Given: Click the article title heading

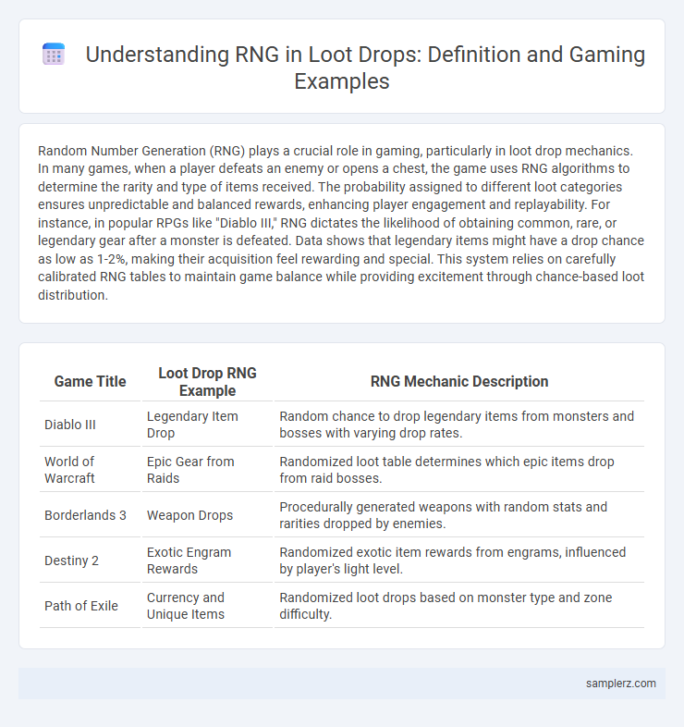Looking at the screenshot, I should click(x=365, y=68).
